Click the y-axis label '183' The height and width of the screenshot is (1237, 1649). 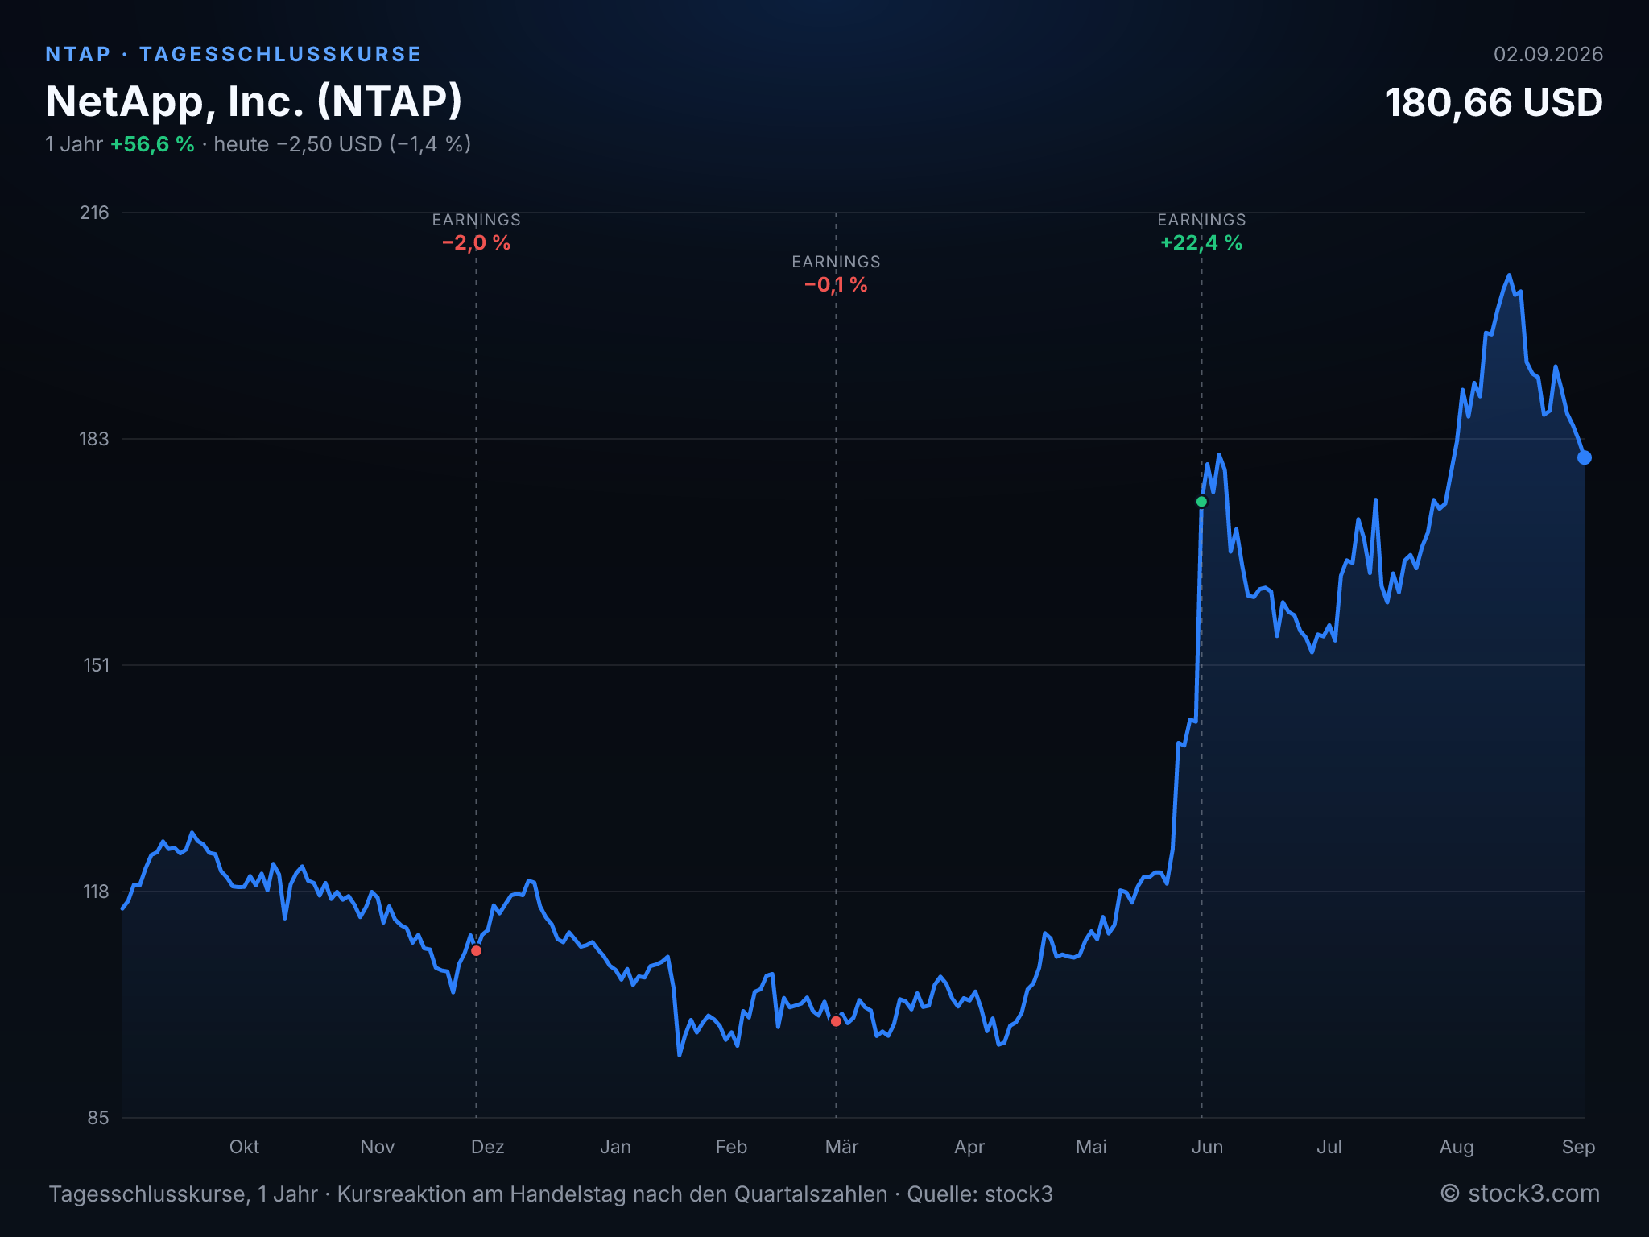point(94,439)
